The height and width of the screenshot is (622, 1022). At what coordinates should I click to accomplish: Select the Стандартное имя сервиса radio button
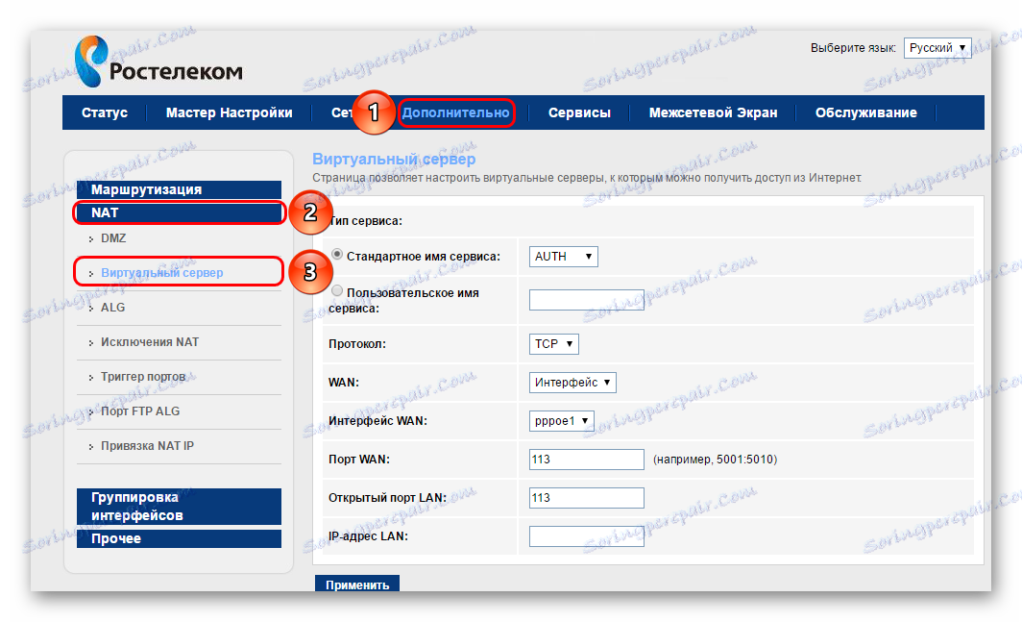pyautogui.click(x=337, y=255)
